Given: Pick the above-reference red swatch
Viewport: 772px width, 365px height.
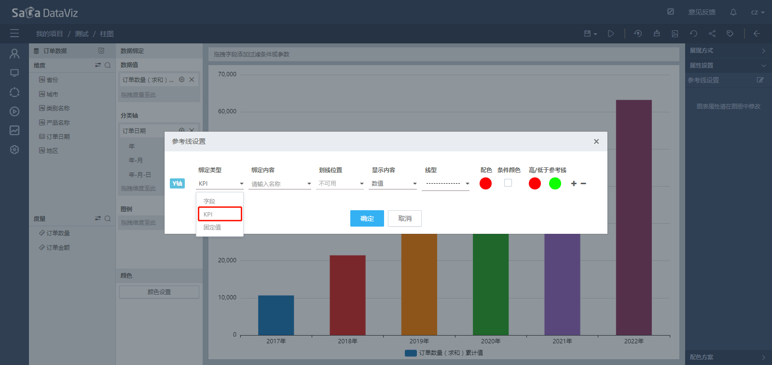Looking at the screenshot, I should (535, 183).
